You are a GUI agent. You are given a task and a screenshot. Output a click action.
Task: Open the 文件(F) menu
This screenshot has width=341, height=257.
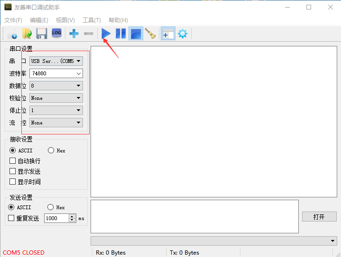coord(13,20)
